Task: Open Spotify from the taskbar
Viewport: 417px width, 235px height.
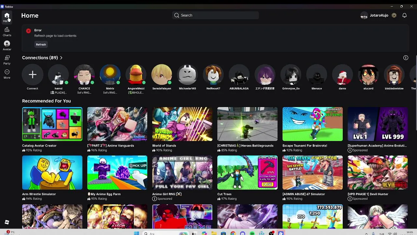Action: 252,233
